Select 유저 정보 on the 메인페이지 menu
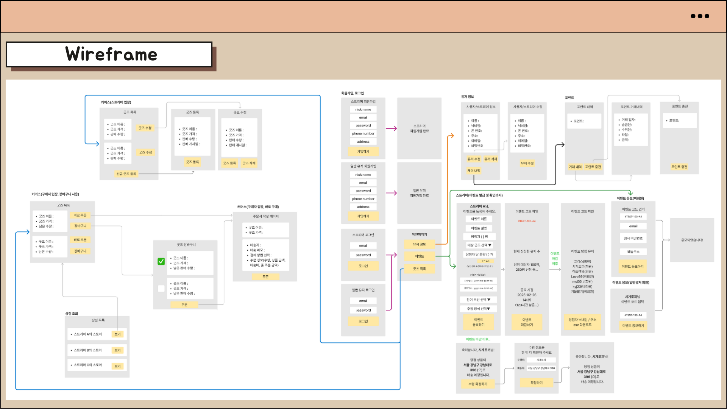Screen dimensions: 727x409 [x=419, y=244]
